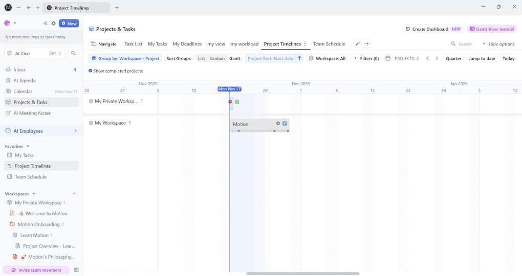Screen dimensions: 522x276
Task: Click the Sort Groups button
Action: pyautogui.click(x=179, y=58)
